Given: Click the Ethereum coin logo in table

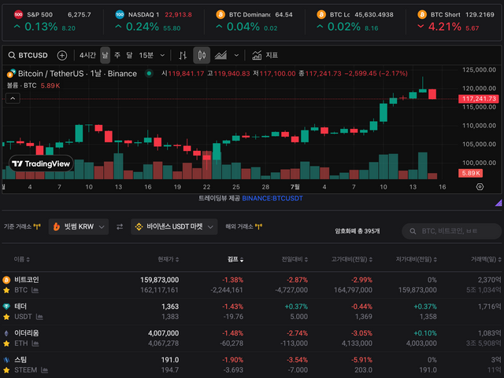Looking at the screenshot, I should click(x=6, y=333).
